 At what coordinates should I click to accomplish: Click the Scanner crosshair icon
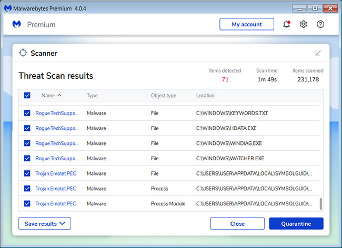coord(23,53)
